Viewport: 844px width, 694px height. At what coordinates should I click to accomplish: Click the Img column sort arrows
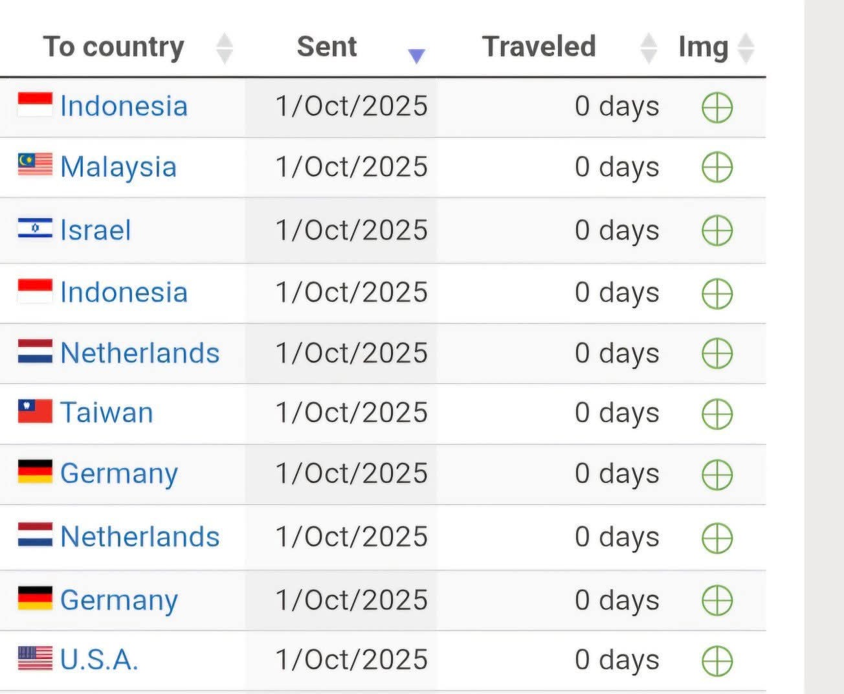pos(746,48)
